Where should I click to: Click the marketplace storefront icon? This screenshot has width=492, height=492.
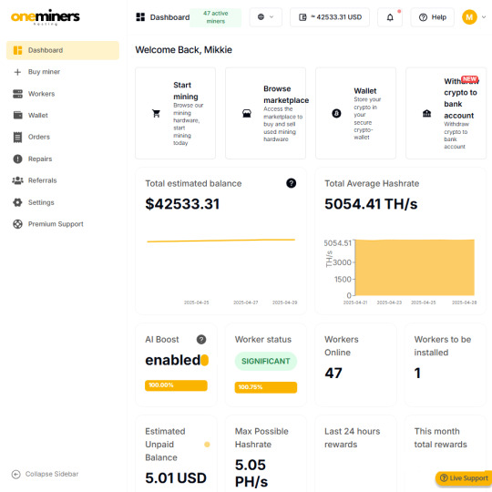pos(247,113)
